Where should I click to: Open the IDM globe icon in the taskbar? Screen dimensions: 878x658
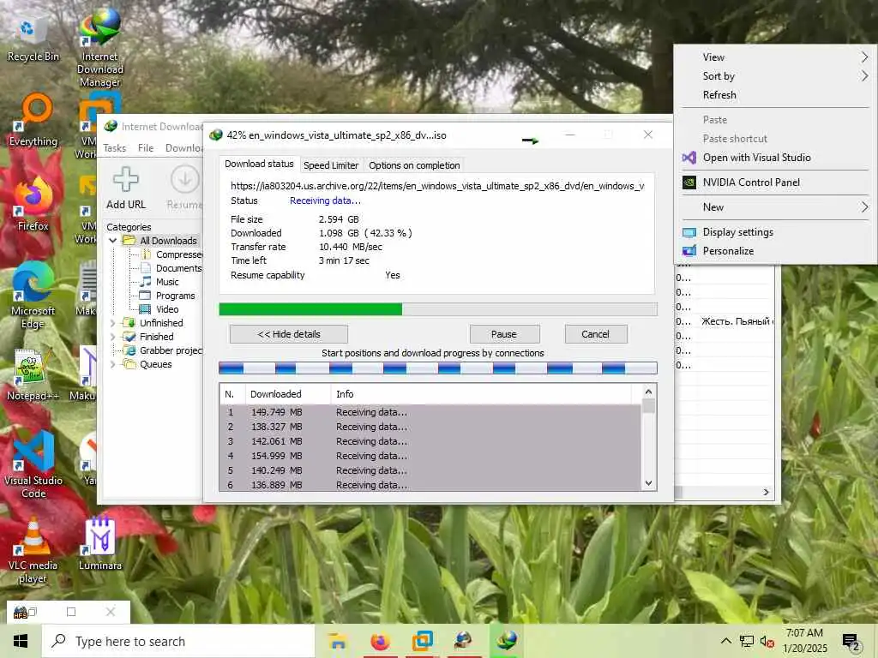point(464,641)
